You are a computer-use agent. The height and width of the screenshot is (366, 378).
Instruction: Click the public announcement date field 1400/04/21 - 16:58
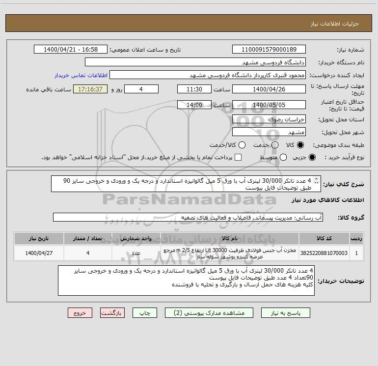tap(71, 50)
